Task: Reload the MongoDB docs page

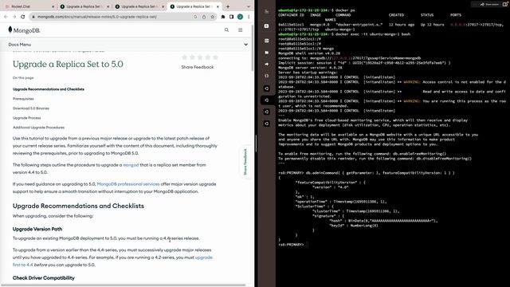Action: coord(23,17)
